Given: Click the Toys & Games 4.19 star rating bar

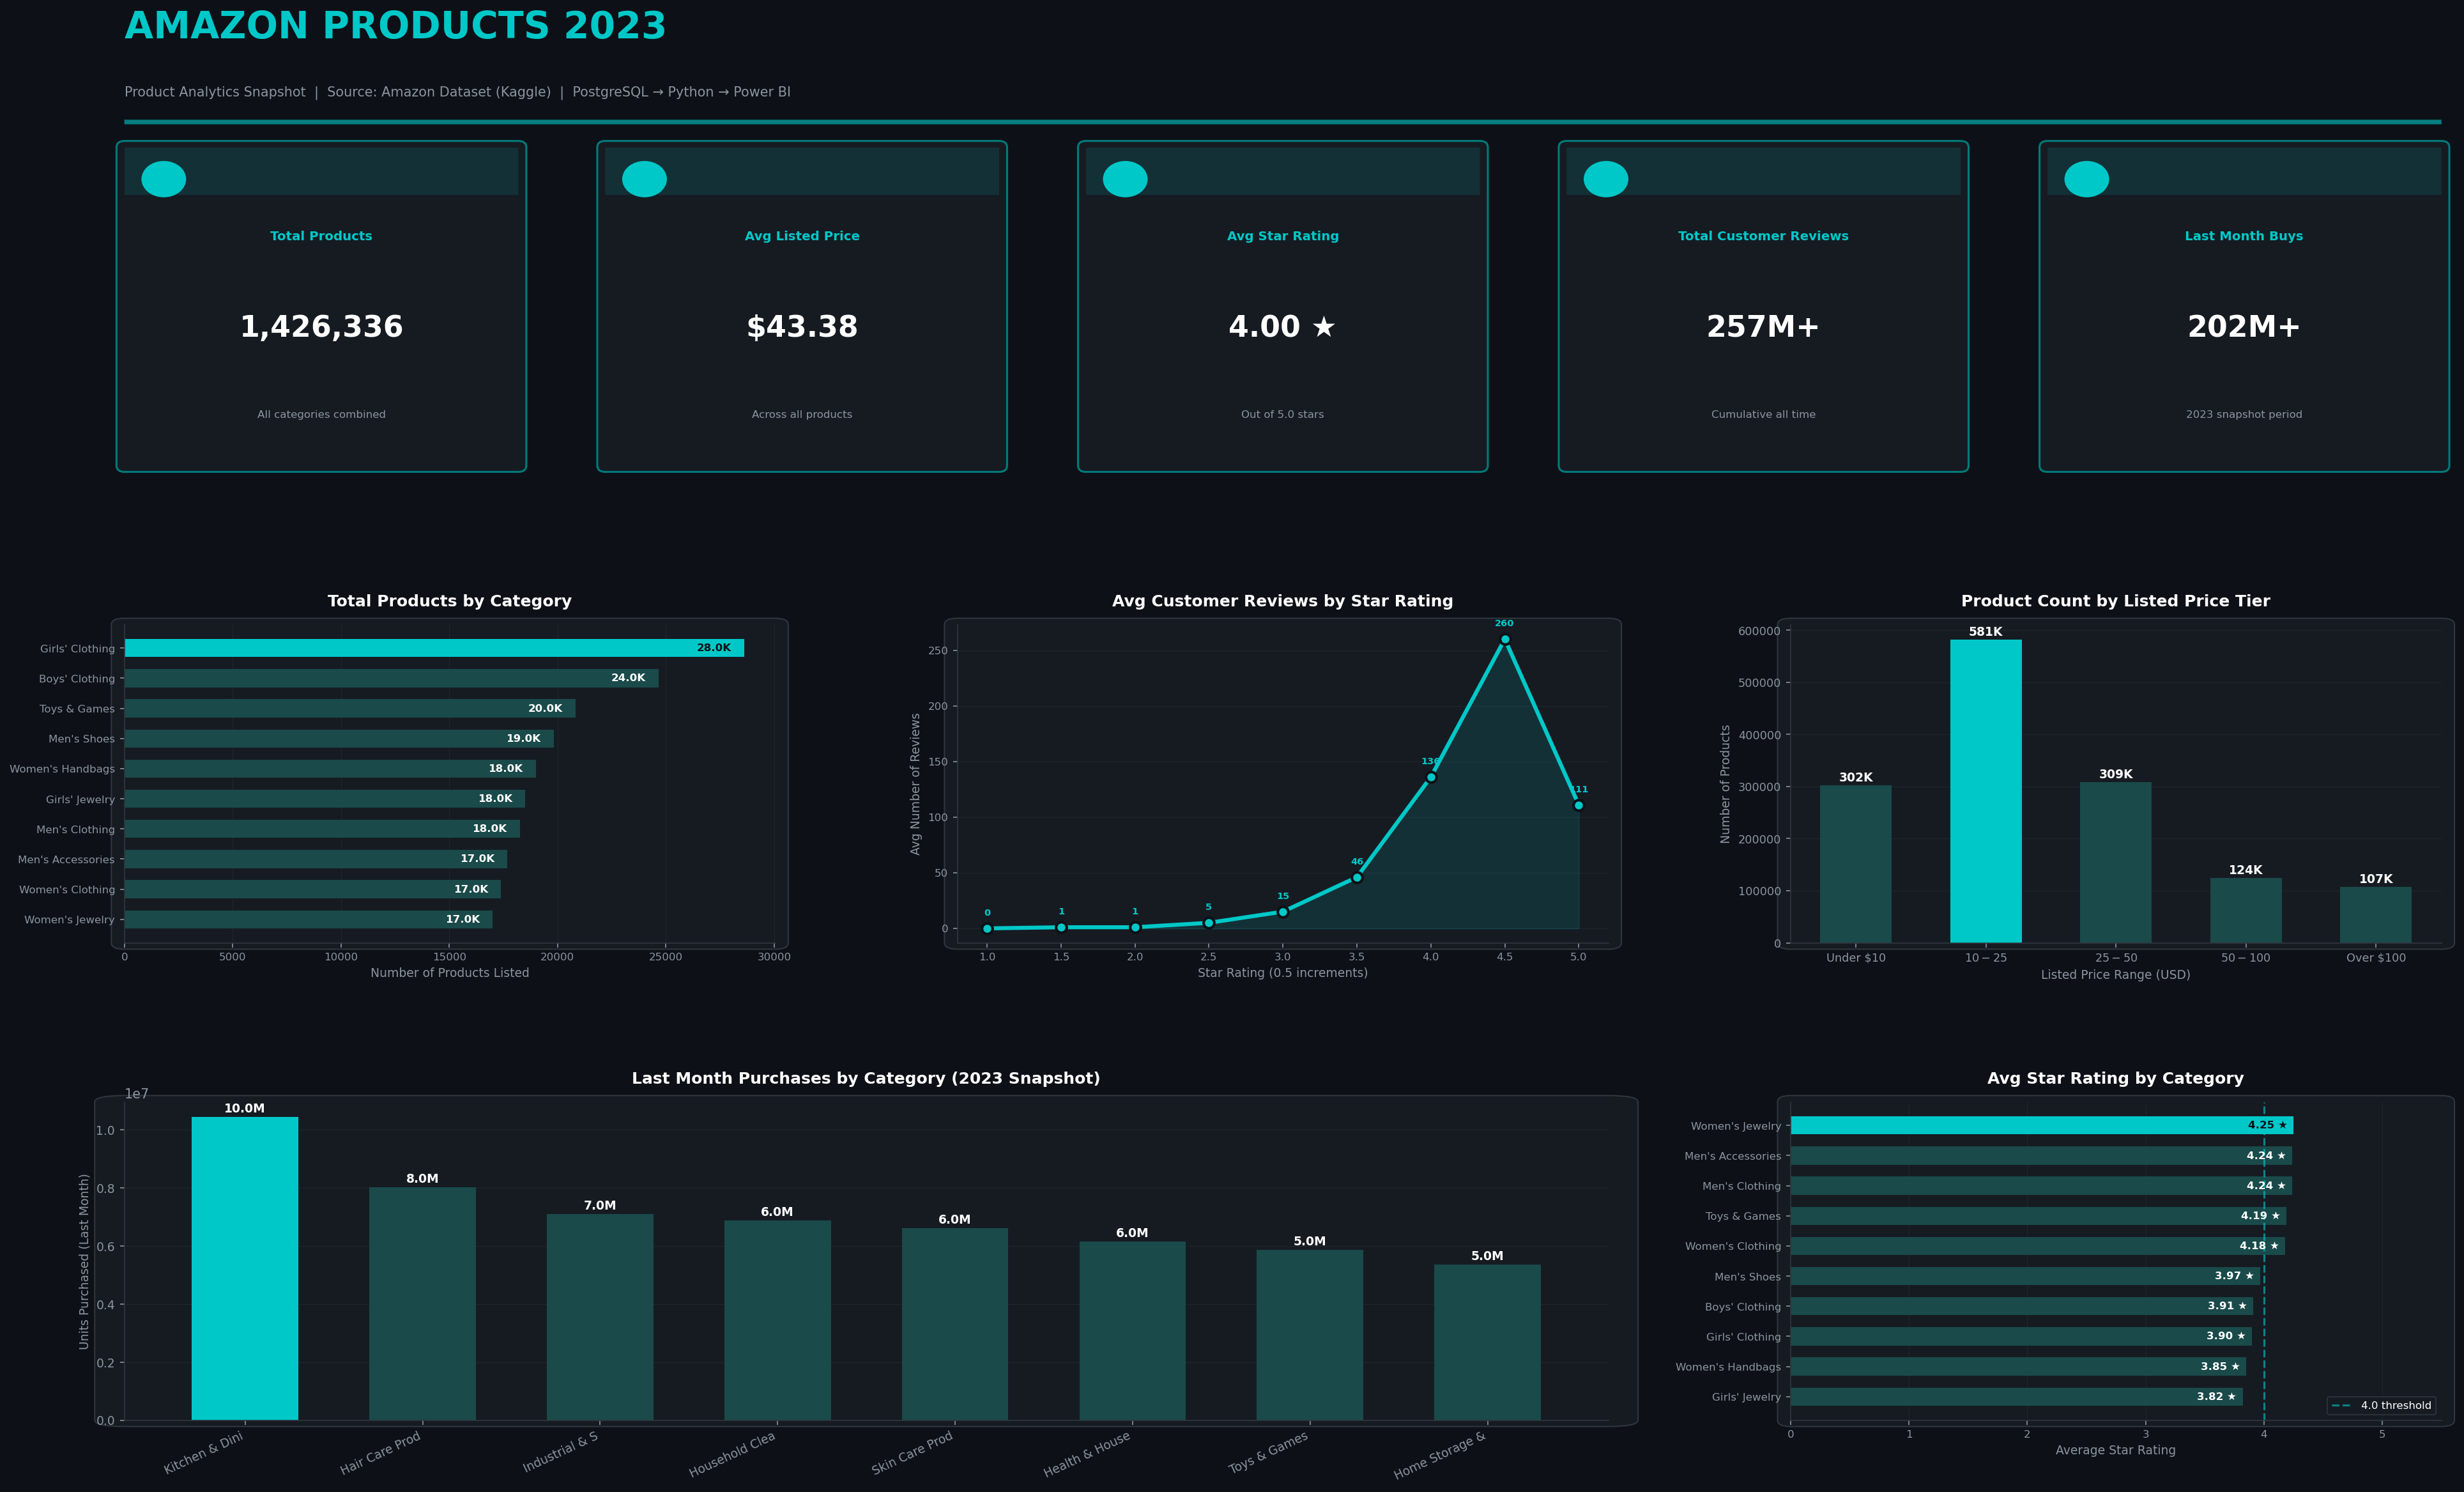Looking at the screenshot, I should [2038, 1216].
